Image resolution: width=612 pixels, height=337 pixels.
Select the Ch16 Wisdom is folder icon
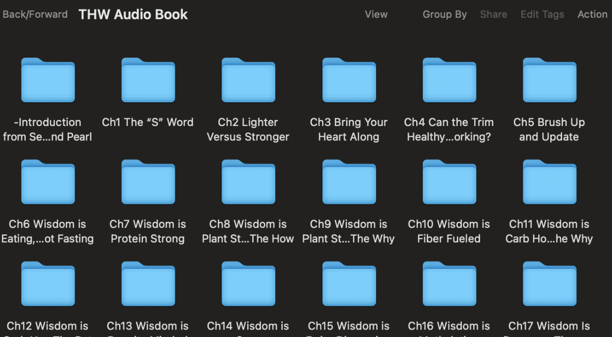coord(449,284)
